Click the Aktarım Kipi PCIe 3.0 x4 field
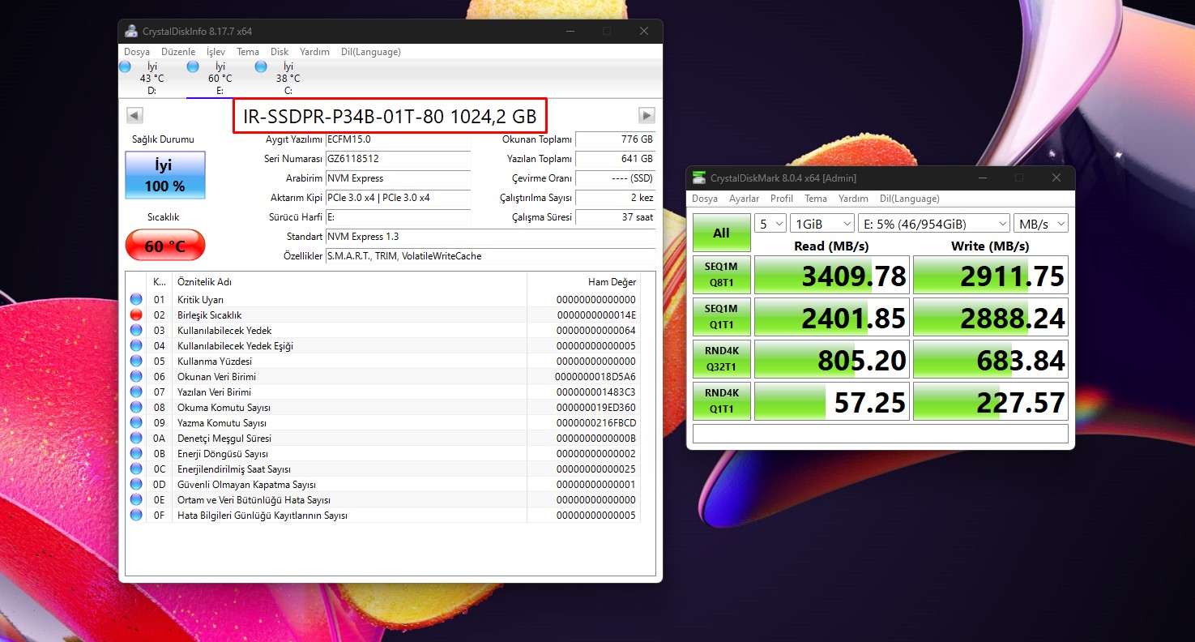Viewport: 1195px width, 642px height. (398, 198)
